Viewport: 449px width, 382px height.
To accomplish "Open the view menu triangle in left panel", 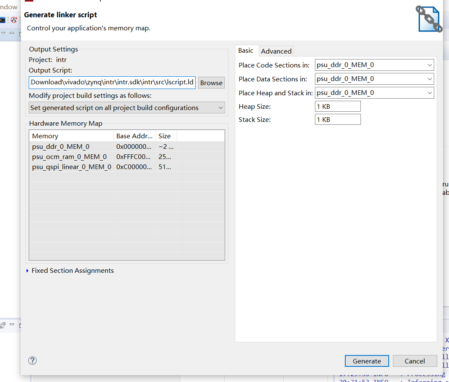I will pos(3,33).
